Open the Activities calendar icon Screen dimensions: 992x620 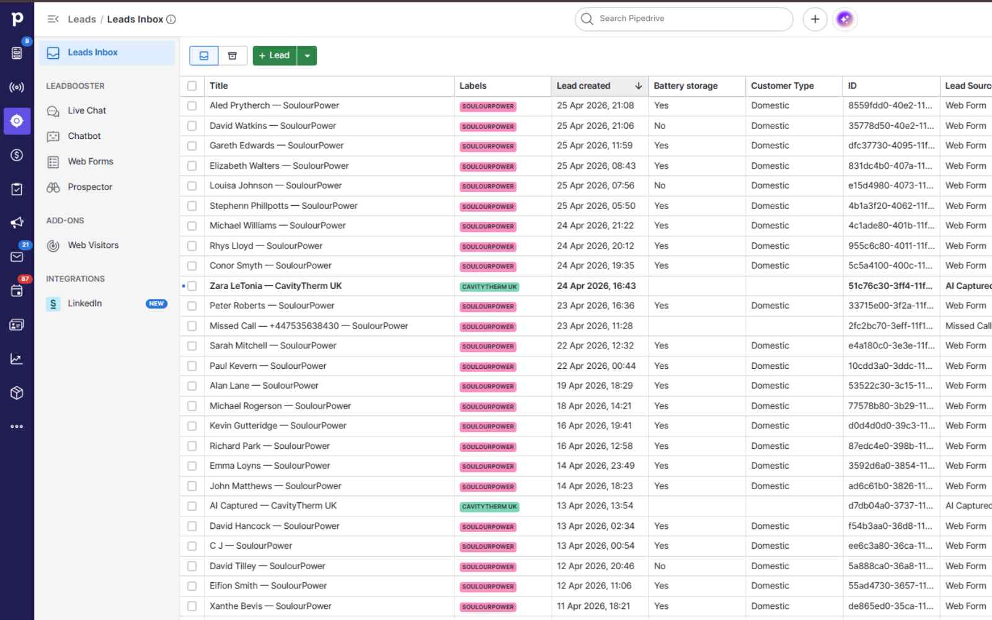pyautogui.click(x=17, y=291)
